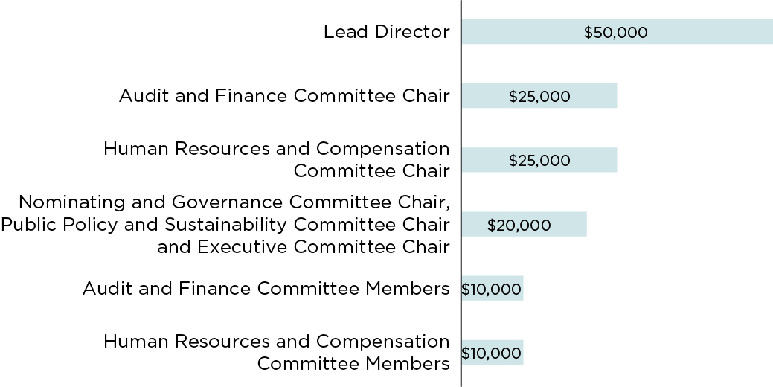This screenshot has width=773, height=387.
Task: Click the Lead Director label
Action: (386, 32)
